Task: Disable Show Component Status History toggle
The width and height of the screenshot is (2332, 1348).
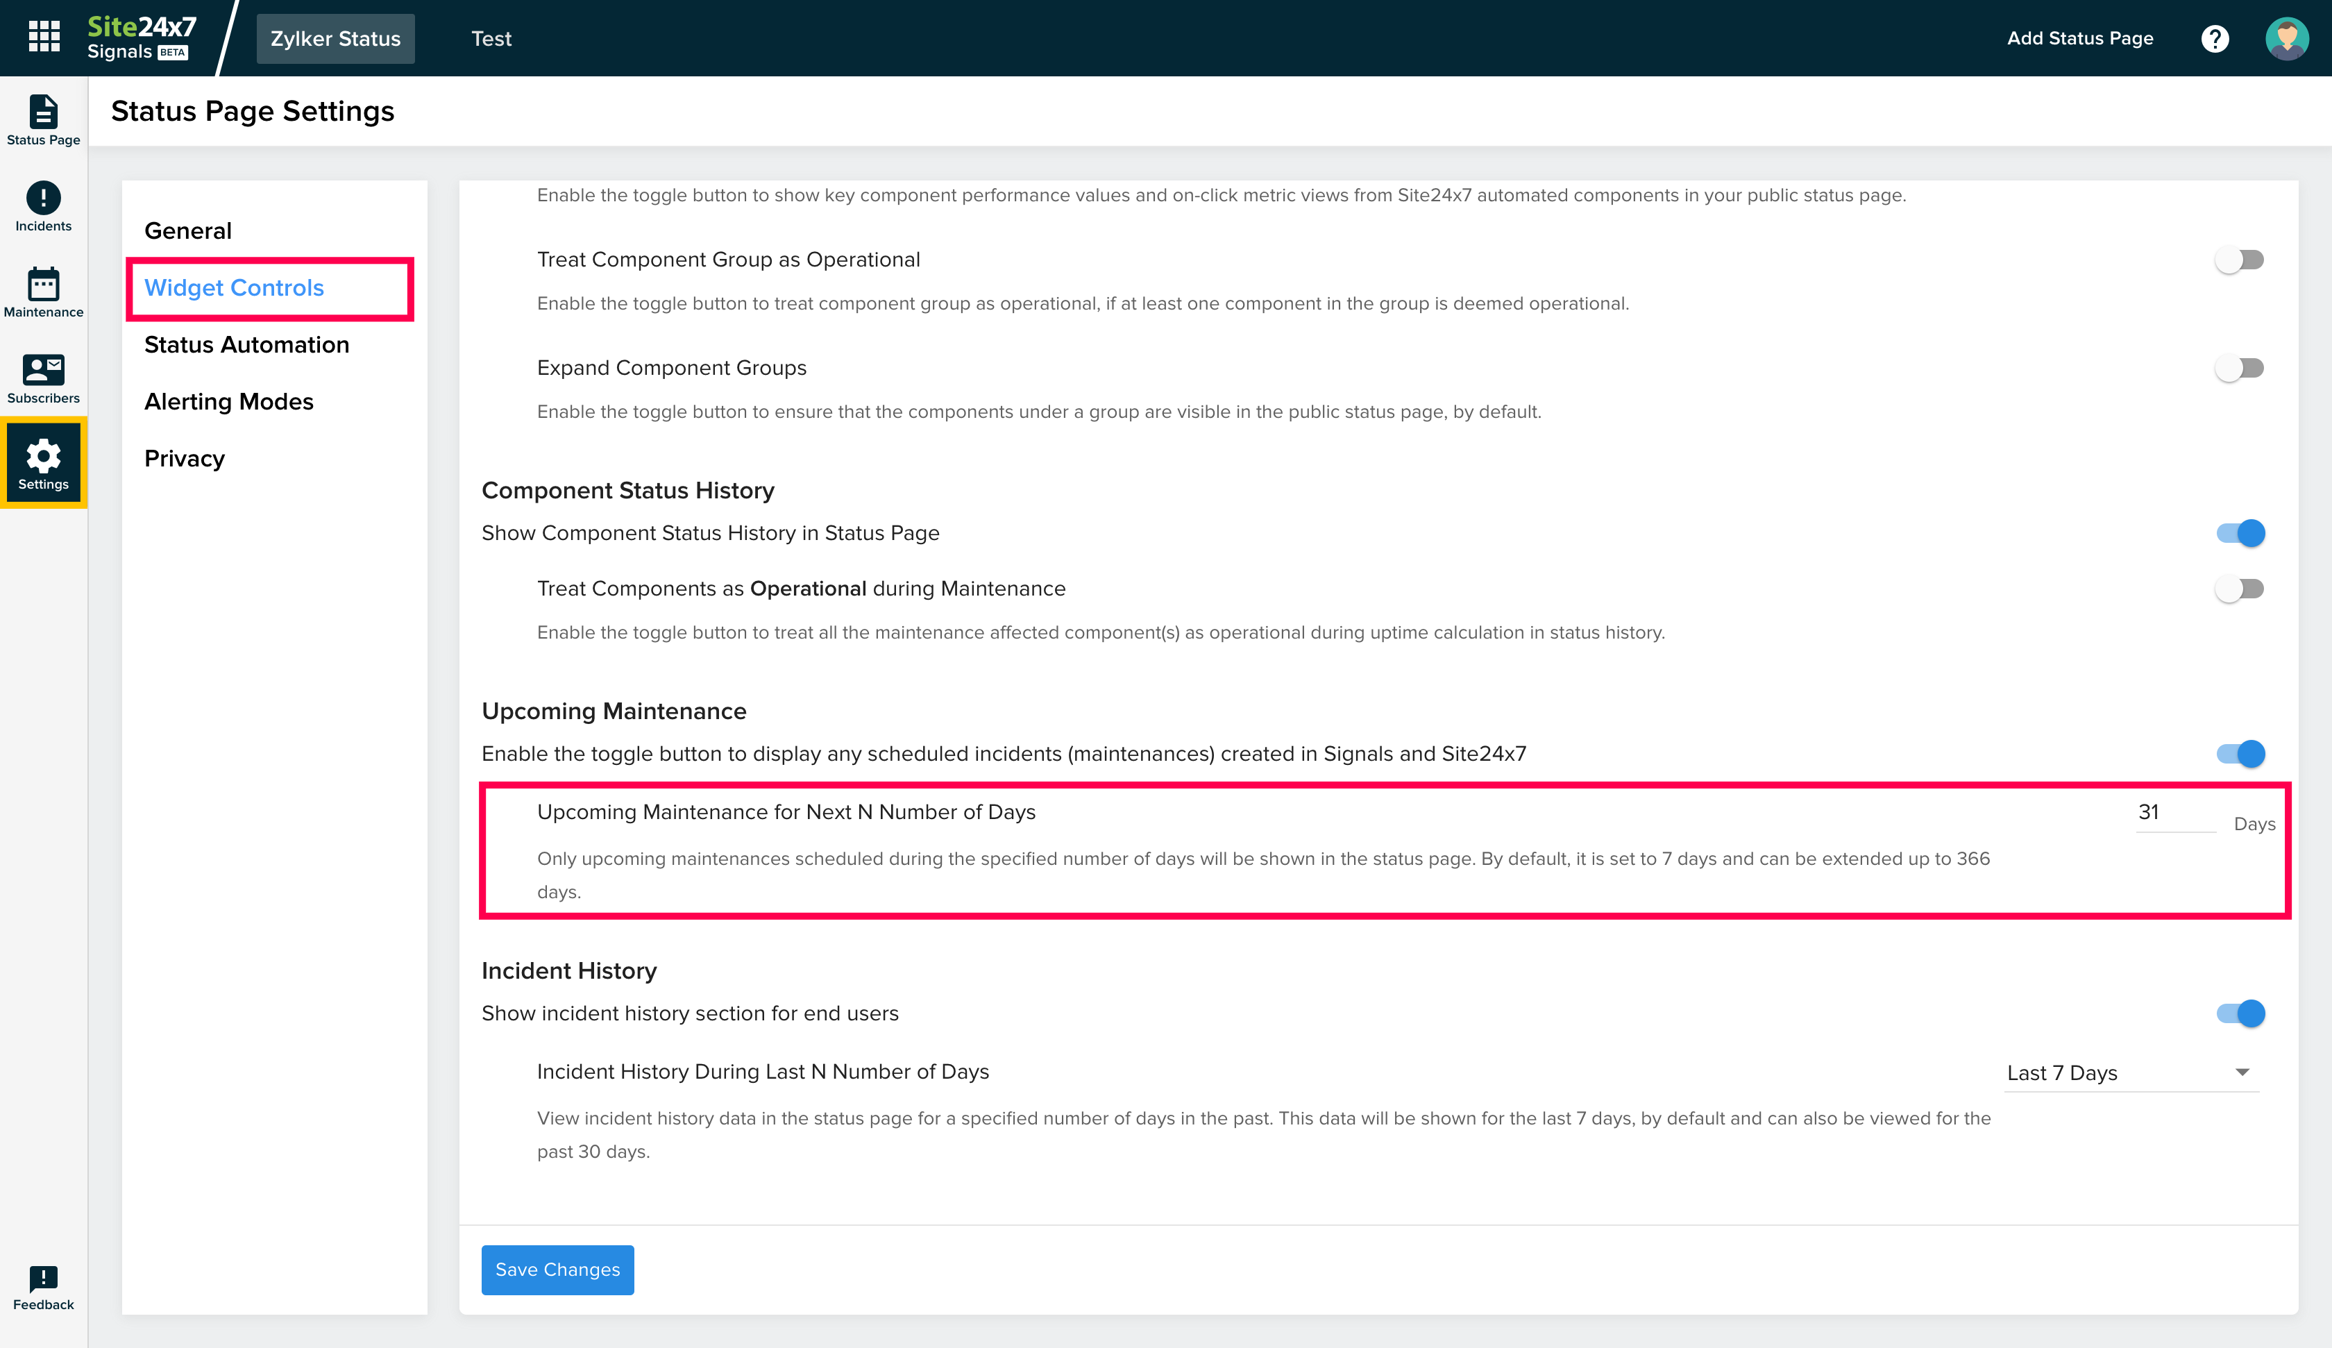Action: pos(2240,532)
